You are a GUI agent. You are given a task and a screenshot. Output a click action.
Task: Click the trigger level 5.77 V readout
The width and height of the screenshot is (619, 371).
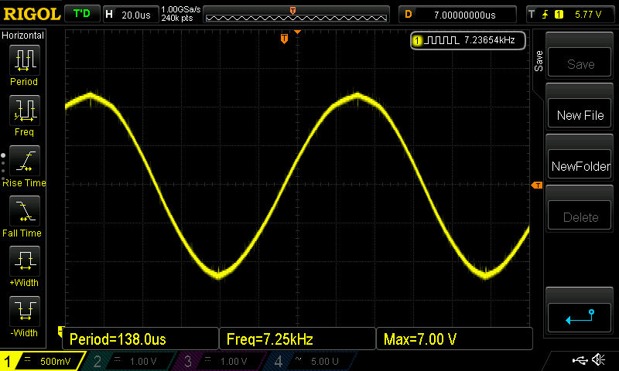[x=588, y=15]
